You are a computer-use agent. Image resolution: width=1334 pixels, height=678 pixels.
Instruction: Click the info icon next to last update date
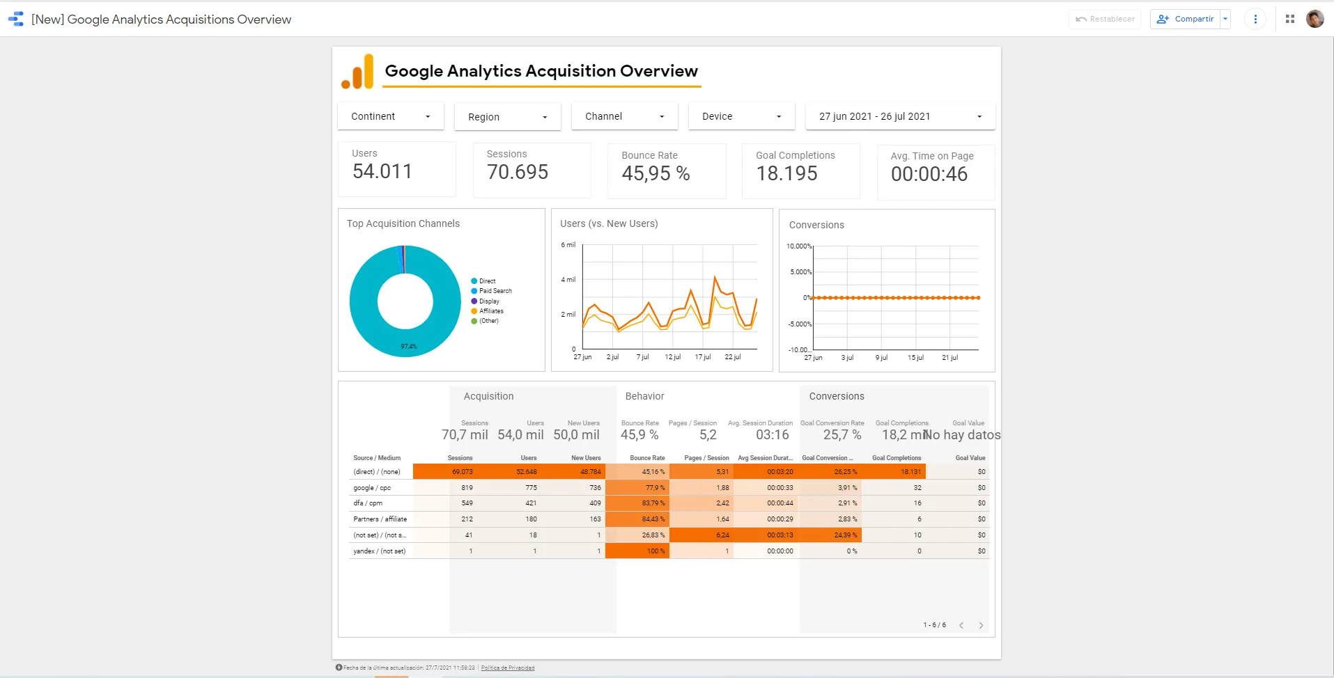[x=339, y=668]
